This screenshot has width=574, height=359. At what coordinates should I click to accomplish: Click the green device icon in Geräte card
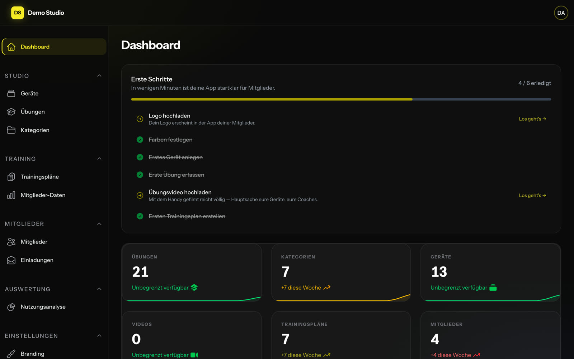click(x=493, y=288)
